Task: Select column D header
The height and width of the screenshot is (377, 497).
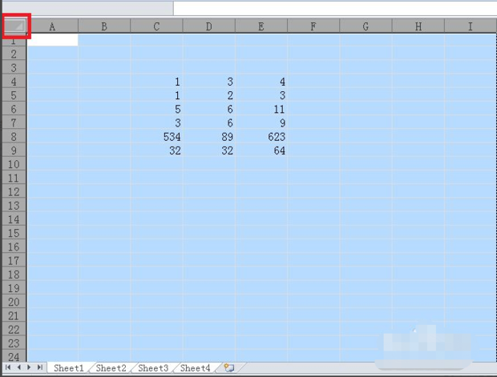Action: pyautogui.click(x=209, y=26)
